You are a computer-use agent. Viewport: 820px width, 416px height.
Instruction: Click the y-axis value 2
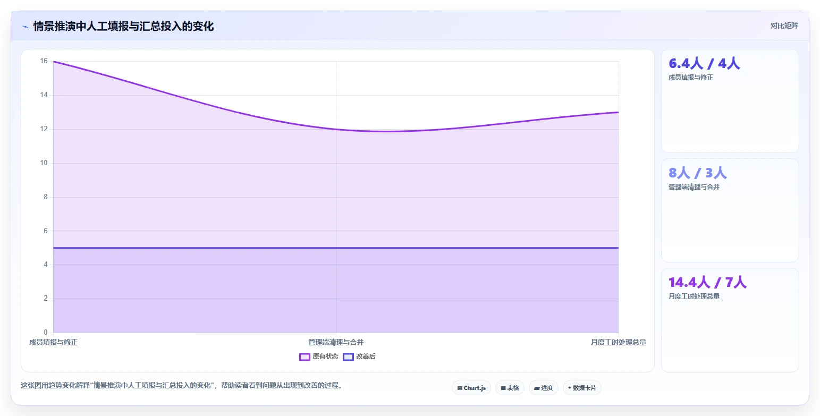click(x=45, y=299)
